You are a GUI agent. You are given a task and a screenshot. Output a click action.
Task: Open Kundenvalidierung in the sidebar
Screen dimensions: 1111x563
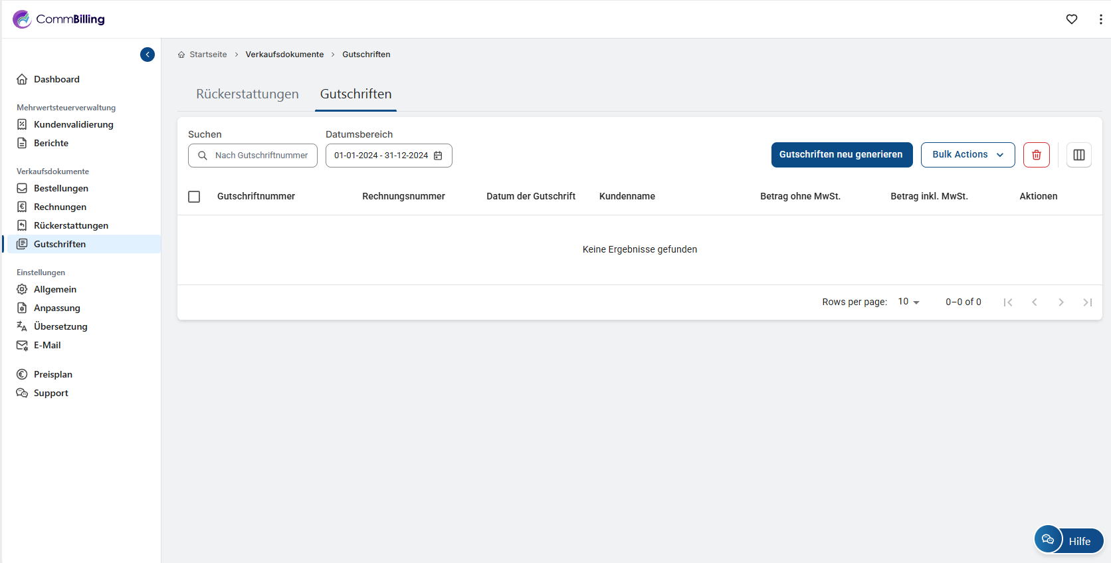tap(73, 124)
